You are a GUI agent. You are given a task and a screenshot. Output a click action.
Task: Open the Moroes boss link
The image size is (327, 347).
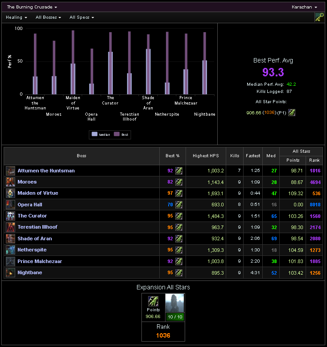(x=27, y=182)
